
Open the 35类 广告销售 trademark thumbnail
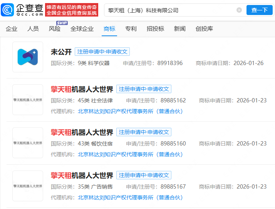[x=28, y=186]
